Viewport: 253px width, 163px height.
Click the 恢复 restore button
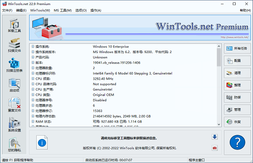(237, 122)
